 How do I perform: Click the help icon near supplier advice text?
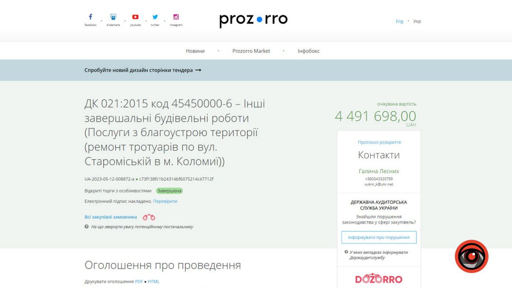(86, 227)
